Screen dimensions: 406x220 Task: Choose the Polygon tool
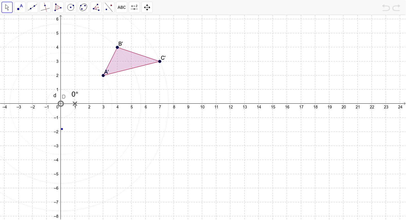pos(58,7)
